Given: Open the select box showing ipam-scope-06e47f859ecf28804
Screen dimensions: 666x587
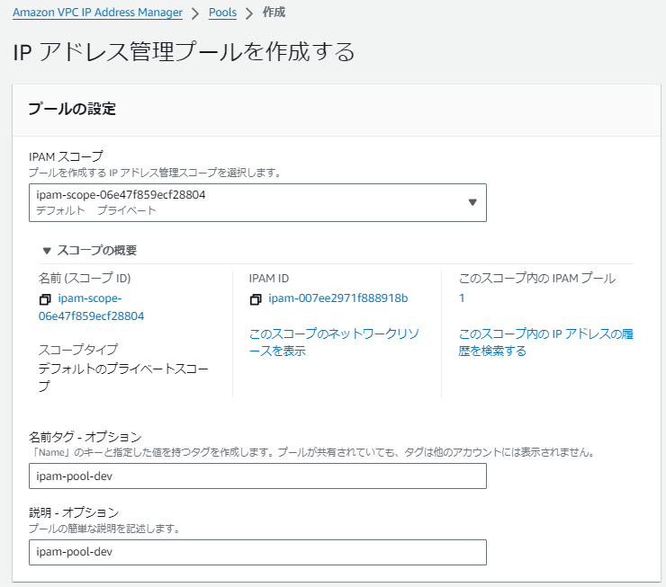Looking at the screenshot, I should [257, 202].
